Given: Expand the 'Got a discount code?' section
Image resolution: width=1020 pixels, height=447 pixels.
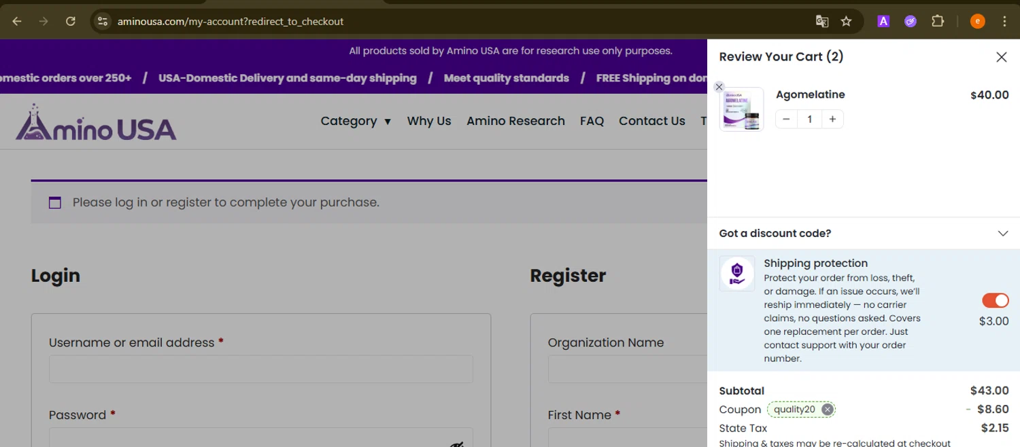Looking at the screenshot, I should point(864,233).
